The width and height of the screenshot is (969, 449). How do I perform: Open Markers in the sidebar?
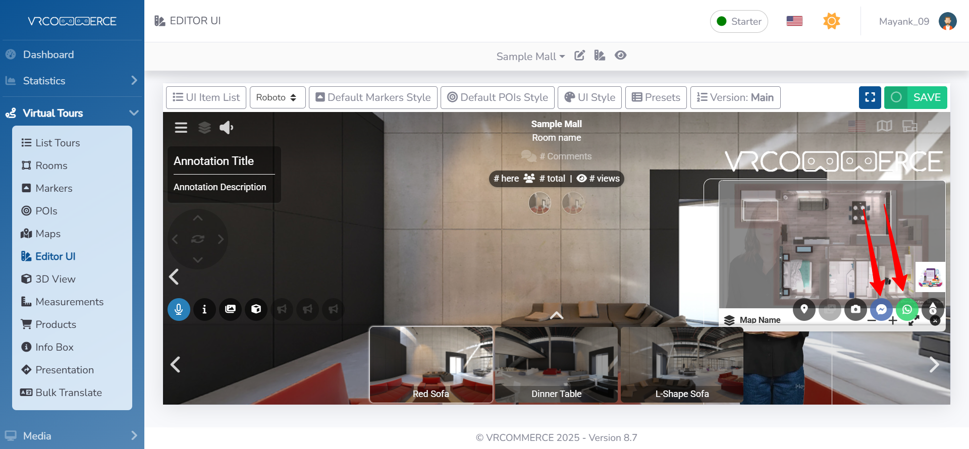(x=53, y=188)
